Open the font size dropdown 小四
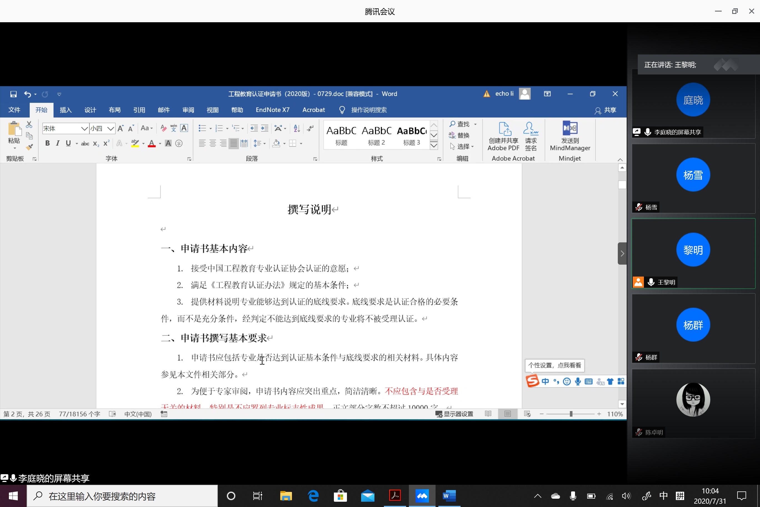 pos(111,128)
